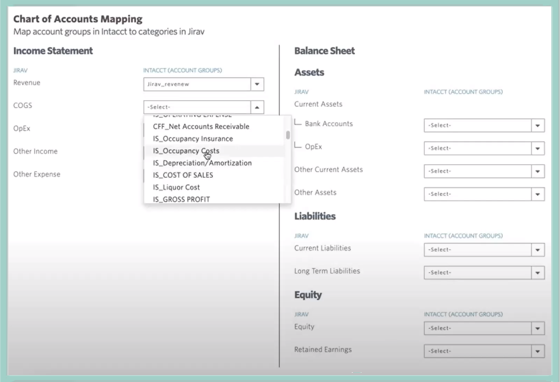Choose CFF_Net Accounts Receivable option
Image resolution: width=560 pixels, height=382 pixels.
point(201,126)
